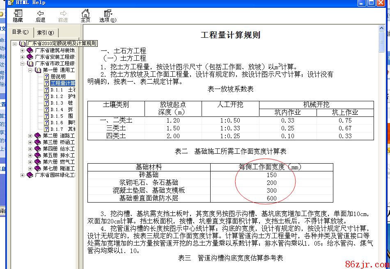This screenshot has width=390, height=269.
Task: Select the 目录(C) tab
Action: pyautogui.click(x=20, y=32)
